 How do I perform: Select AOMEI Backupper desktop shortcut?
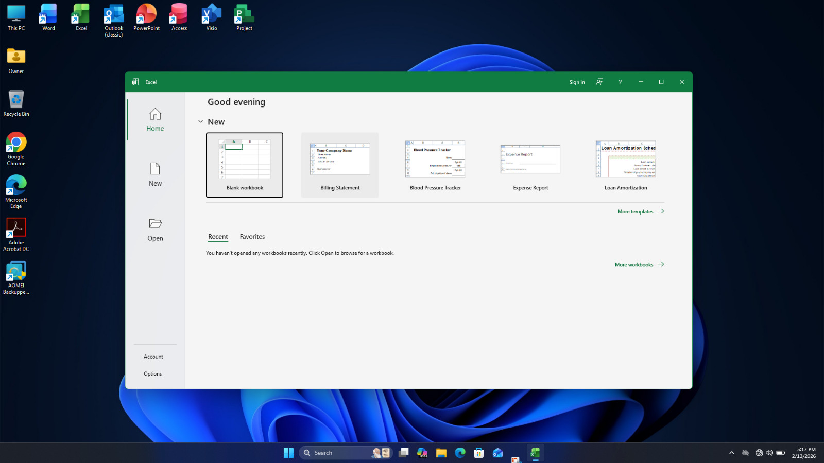point(16,278)
